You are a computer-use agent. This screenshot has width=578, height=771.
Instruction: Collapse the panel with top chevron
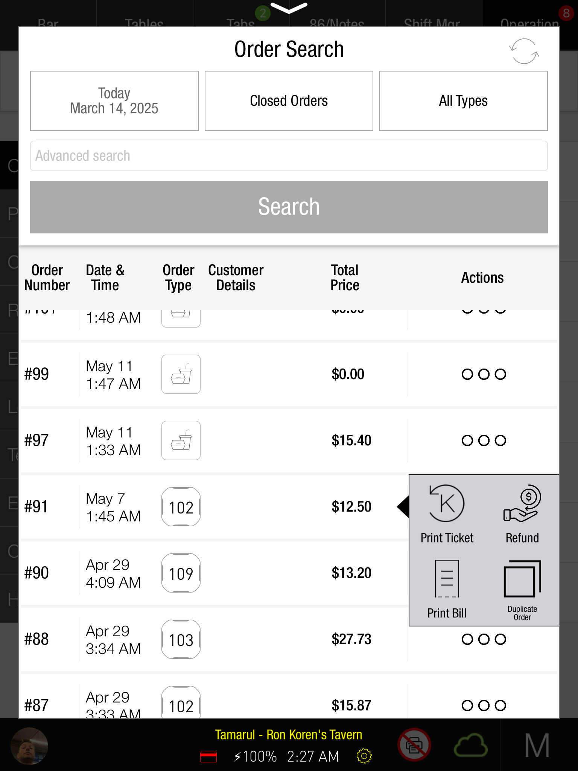(x=289, y=8)
